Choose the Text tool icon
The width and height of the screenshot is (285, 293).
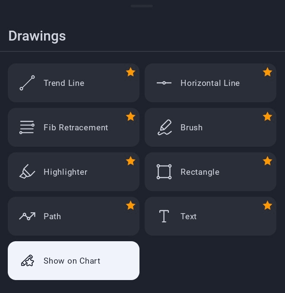[164, 216]
